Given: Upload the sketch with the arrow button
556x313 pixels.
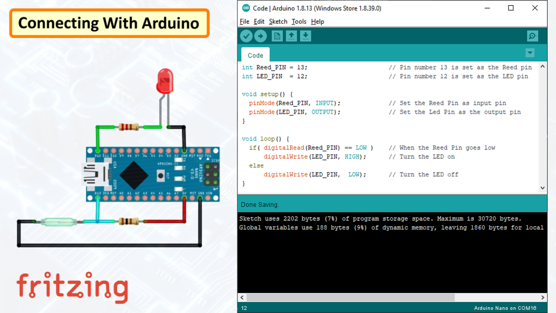Looking at the screenshot, I should 260,36.
